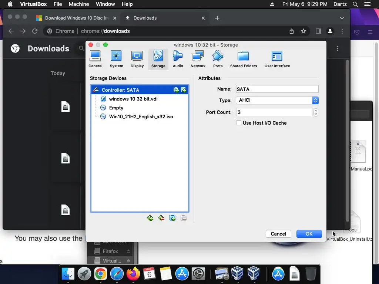
Task: Open Trash from the Dock
Action: [311, 274]
